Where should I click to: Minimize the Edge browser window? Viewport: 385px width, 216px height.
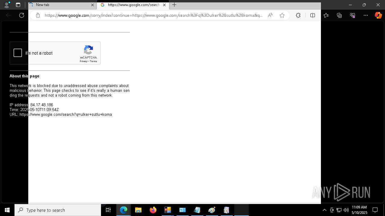tap(350, 5)
